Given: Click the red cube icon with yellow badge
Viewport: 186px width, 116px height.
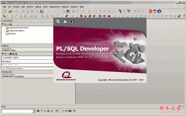Looking at the screenshot, I should [x=86, y=16].
